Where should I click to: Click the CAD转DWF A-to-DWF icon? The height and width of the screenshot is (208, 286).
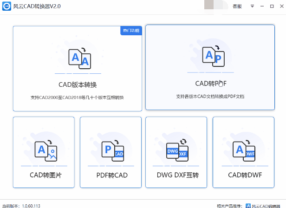coord(244,150)
